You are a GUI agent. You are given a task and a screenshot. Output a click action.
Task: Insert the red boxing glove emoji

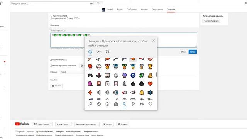click(x=90, y=67)
